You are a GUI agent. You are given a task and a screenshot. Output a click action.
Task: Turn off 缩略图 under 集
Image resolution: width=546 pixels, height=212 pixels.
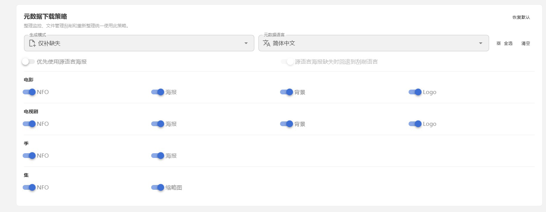(x=158, y=187)
